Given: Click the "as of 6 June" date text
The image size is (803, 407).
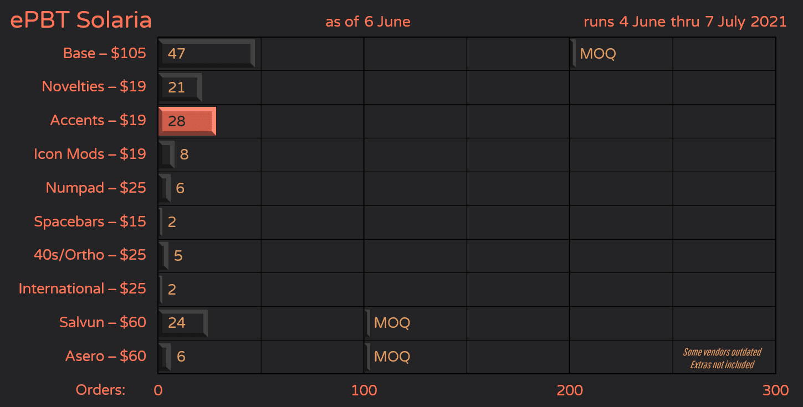Looking at the screenshot, I should click(x=368, y=22).
